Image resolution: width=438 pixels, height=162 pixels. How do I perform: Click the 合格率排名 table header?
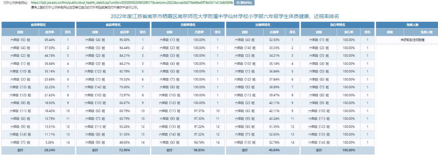pyautogui.click(x=188, y=25)
